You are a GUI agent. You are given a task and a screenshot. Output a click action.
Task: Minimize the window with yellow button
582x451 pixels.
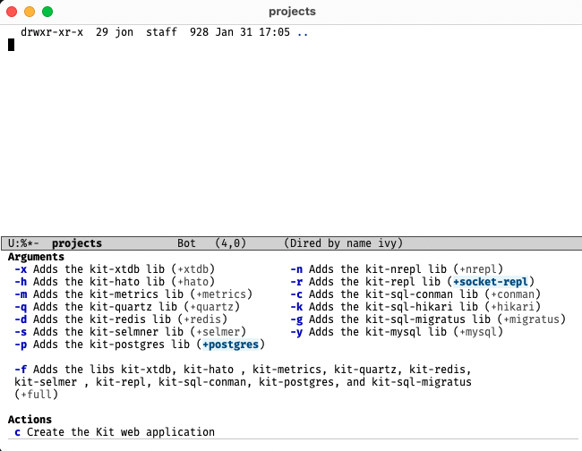click(x=30, y=12)
